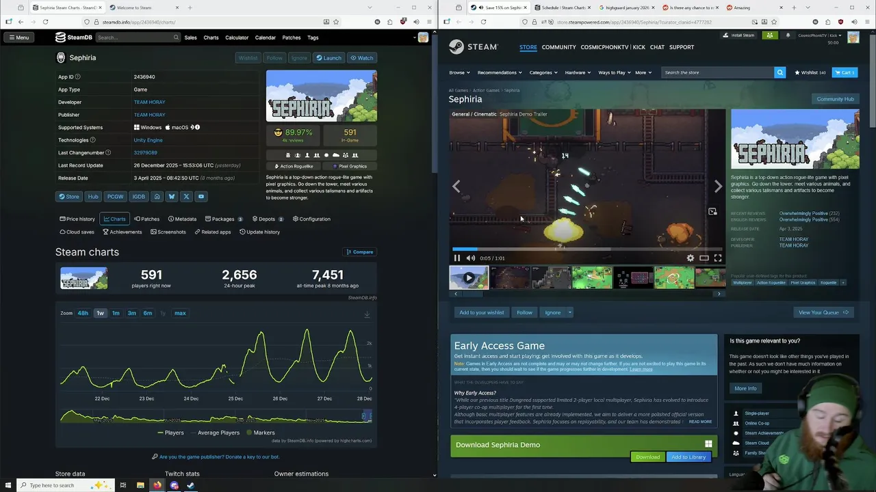The height and width of the screenshot is (492, 876).
Task: Select the green field screenshot thumbnail
Action: coord(592,278)
